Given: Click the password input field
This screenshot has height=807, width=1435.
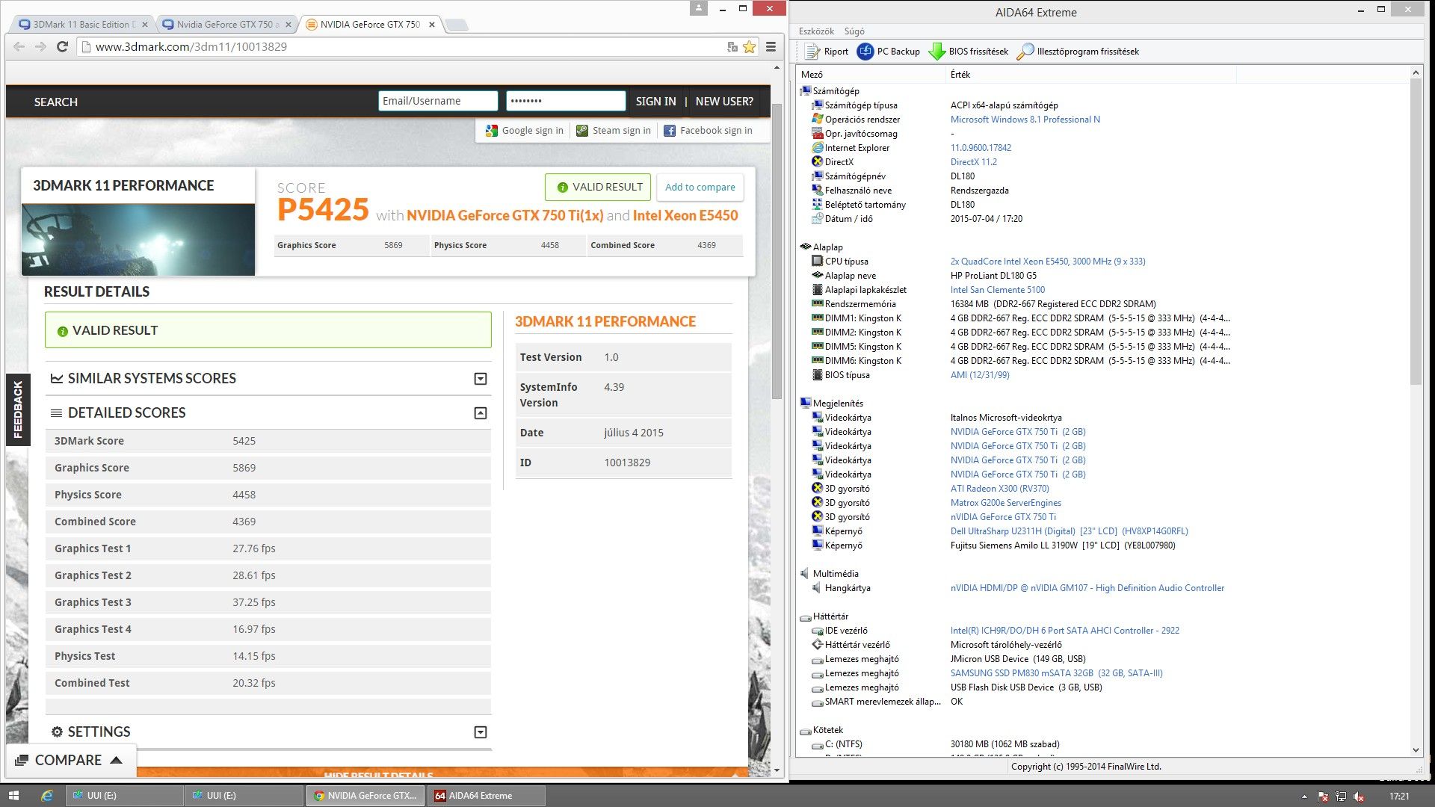Looking at the screenshot, I should coord(566,101).
